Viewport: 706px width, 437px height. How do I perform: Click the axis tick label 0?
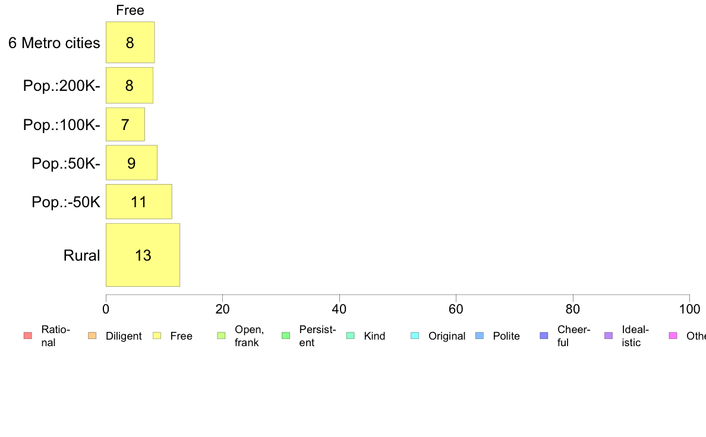pos(106,309)
